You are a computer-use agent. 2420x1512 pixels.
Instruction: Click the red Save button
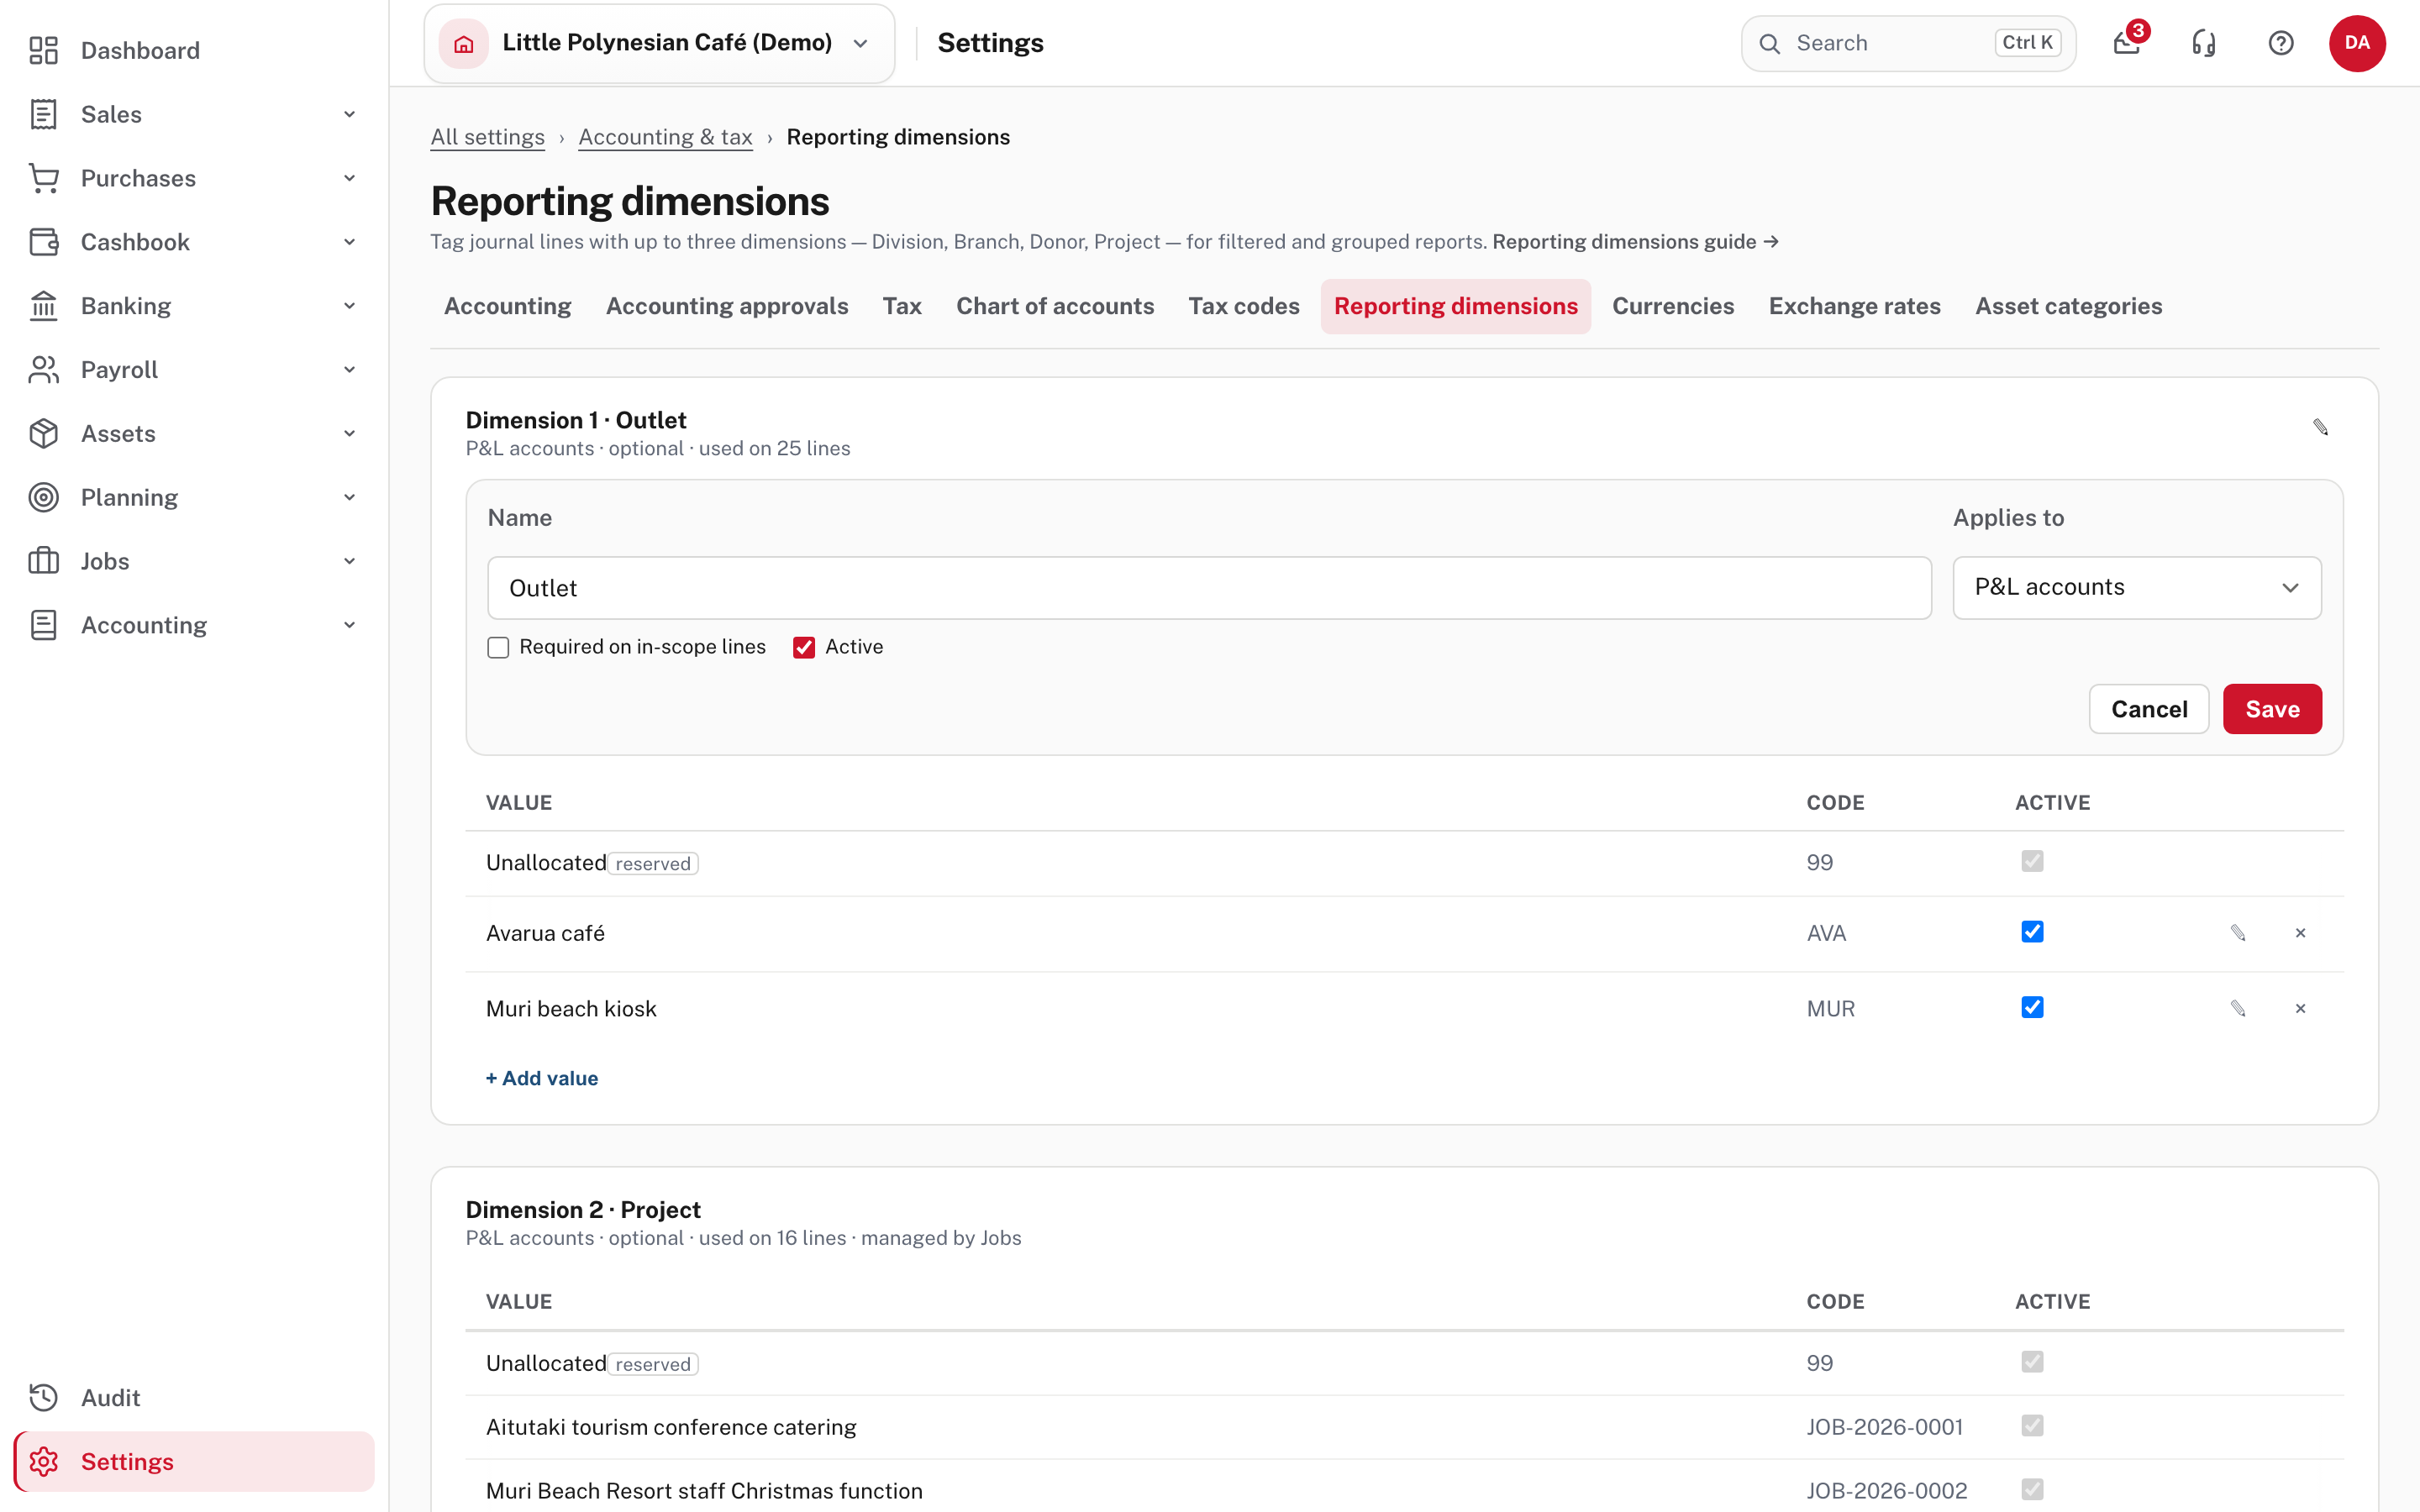2272,709
